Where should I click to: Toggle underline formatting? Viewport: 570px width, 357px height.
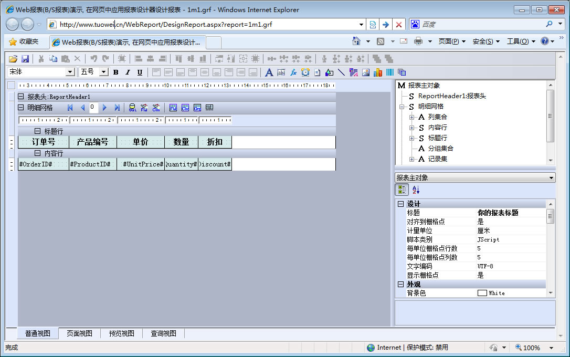pos(140,72)
